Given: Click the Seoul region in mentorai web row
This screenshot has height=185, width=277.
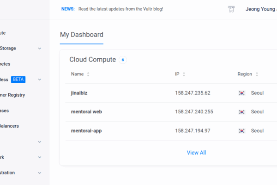Looking at the screenshot, I should [x=257, y=112].
